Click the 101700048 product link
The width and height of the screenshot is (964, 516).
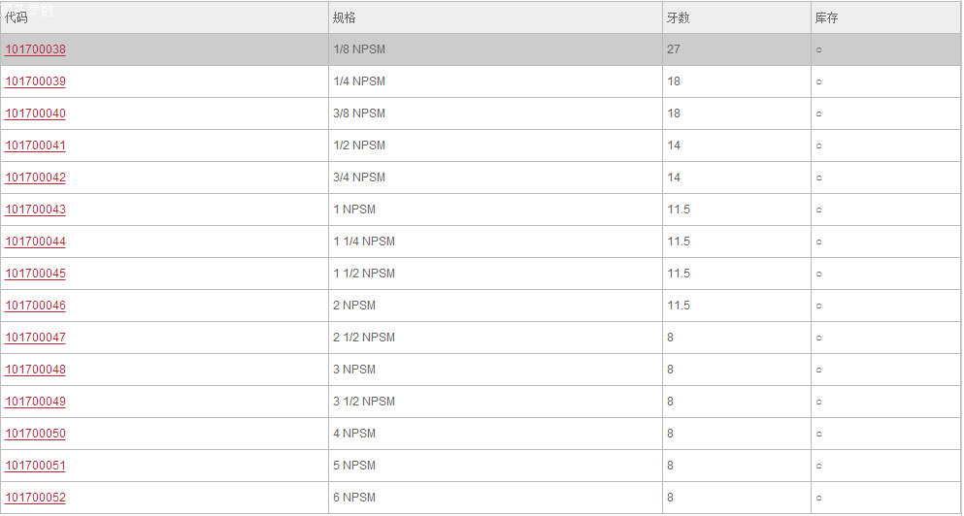(x=36, y=370)
